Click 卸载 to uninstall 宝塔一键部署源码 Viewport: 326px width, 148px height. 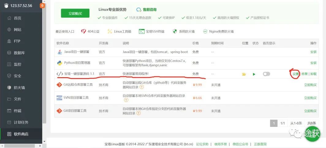pos(313,74)
